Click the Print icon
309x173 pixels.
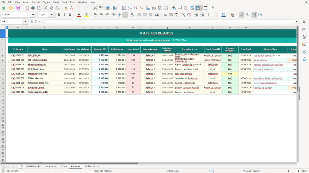[33, 8]
